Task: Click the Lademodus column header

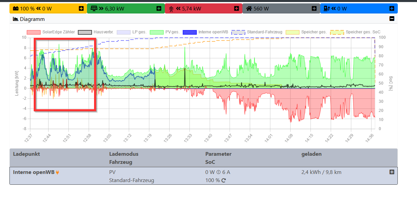Action: (124, 154)
